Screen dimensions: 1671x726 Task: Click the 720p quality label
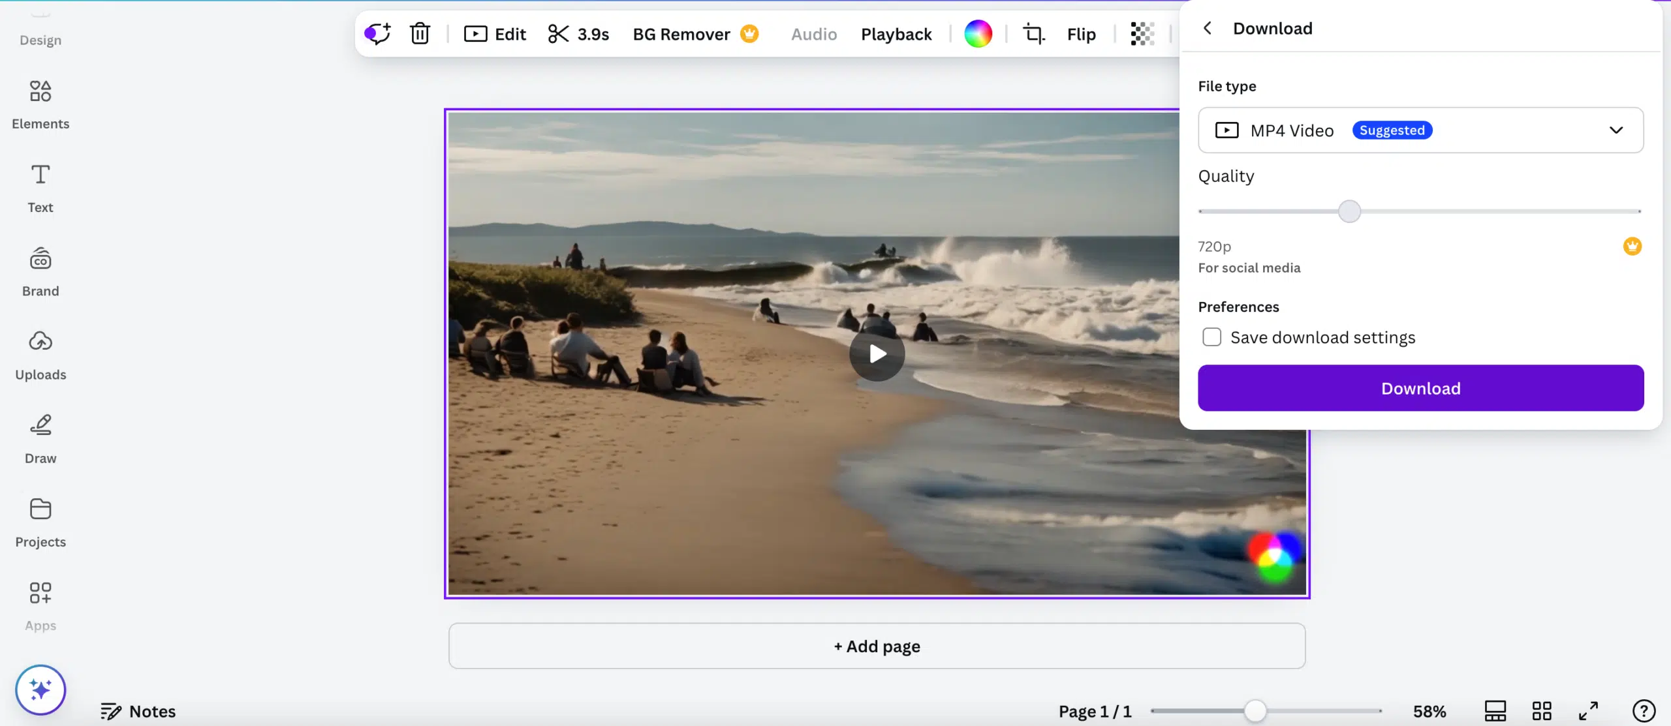tap(1214, 247)
